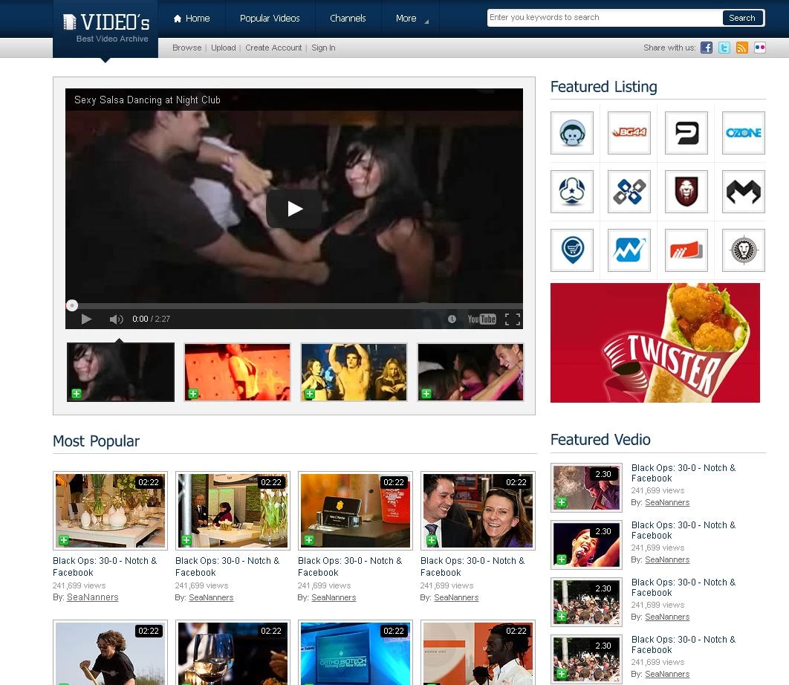Open the Home menu item
Viewport: 789px width, 685px height.
192,19
